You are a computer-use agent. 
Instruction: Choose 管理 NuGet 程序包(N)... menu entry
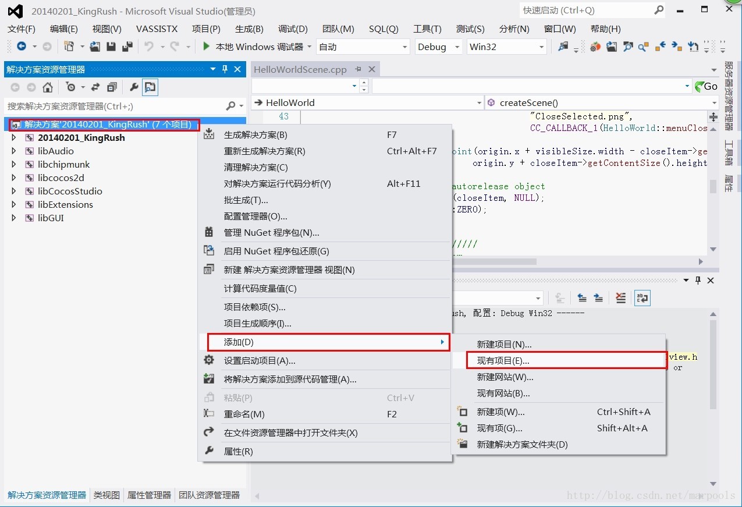(325, 233)
